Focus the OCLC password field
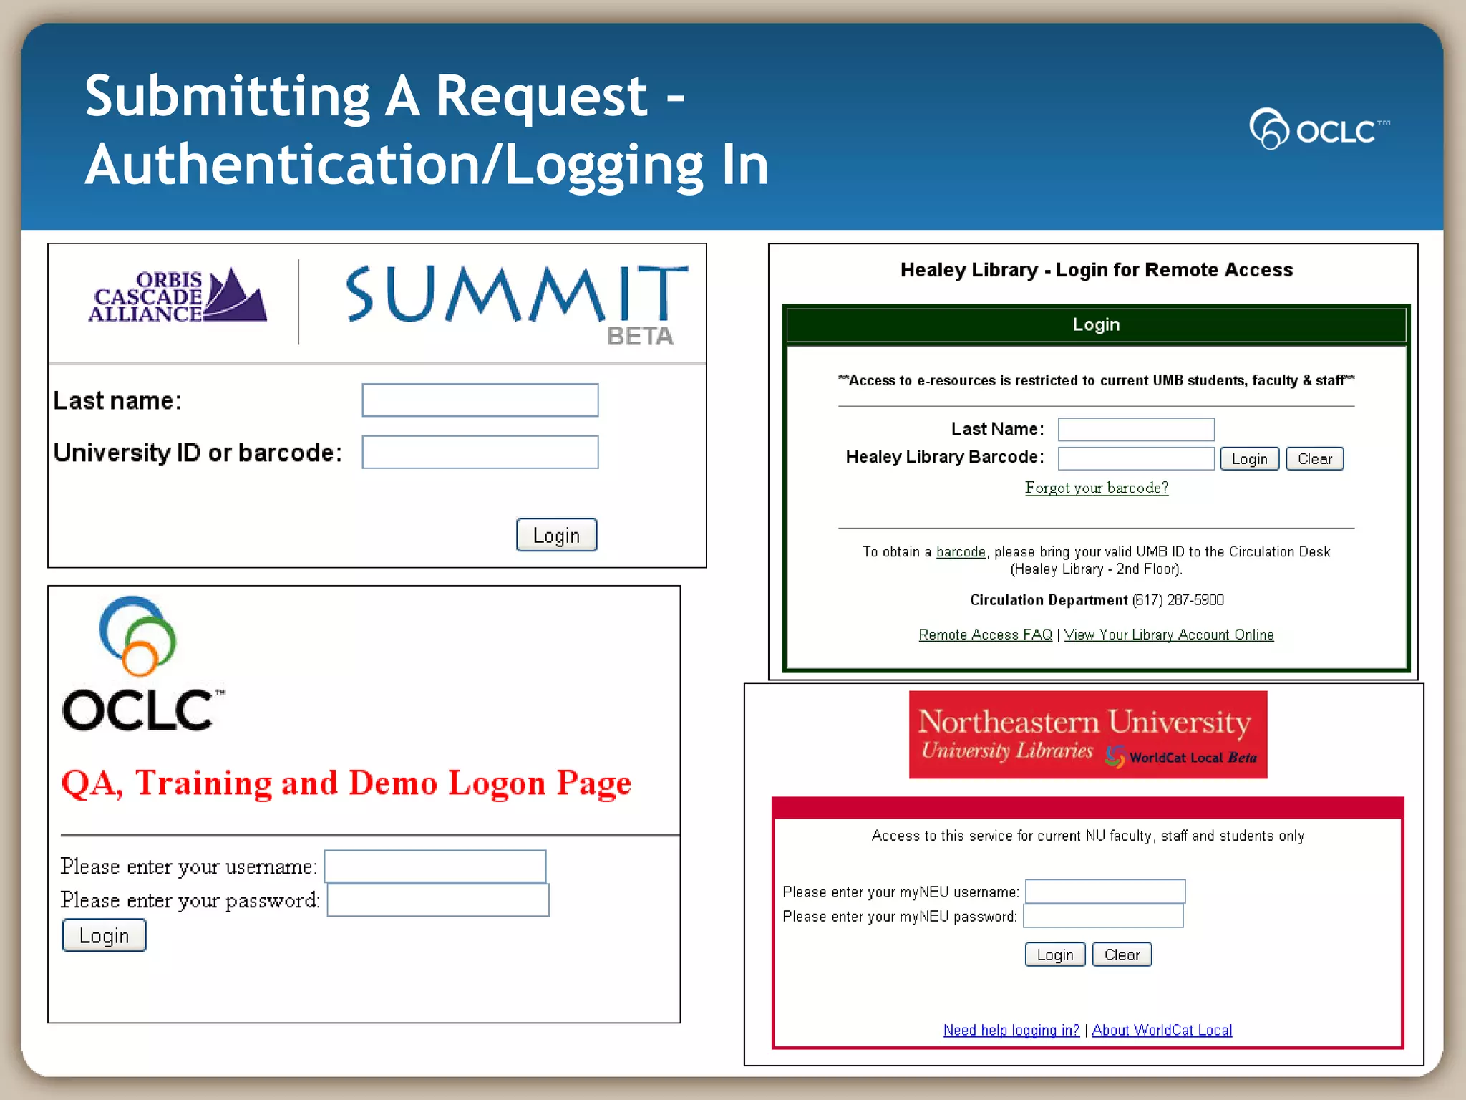 438,900
